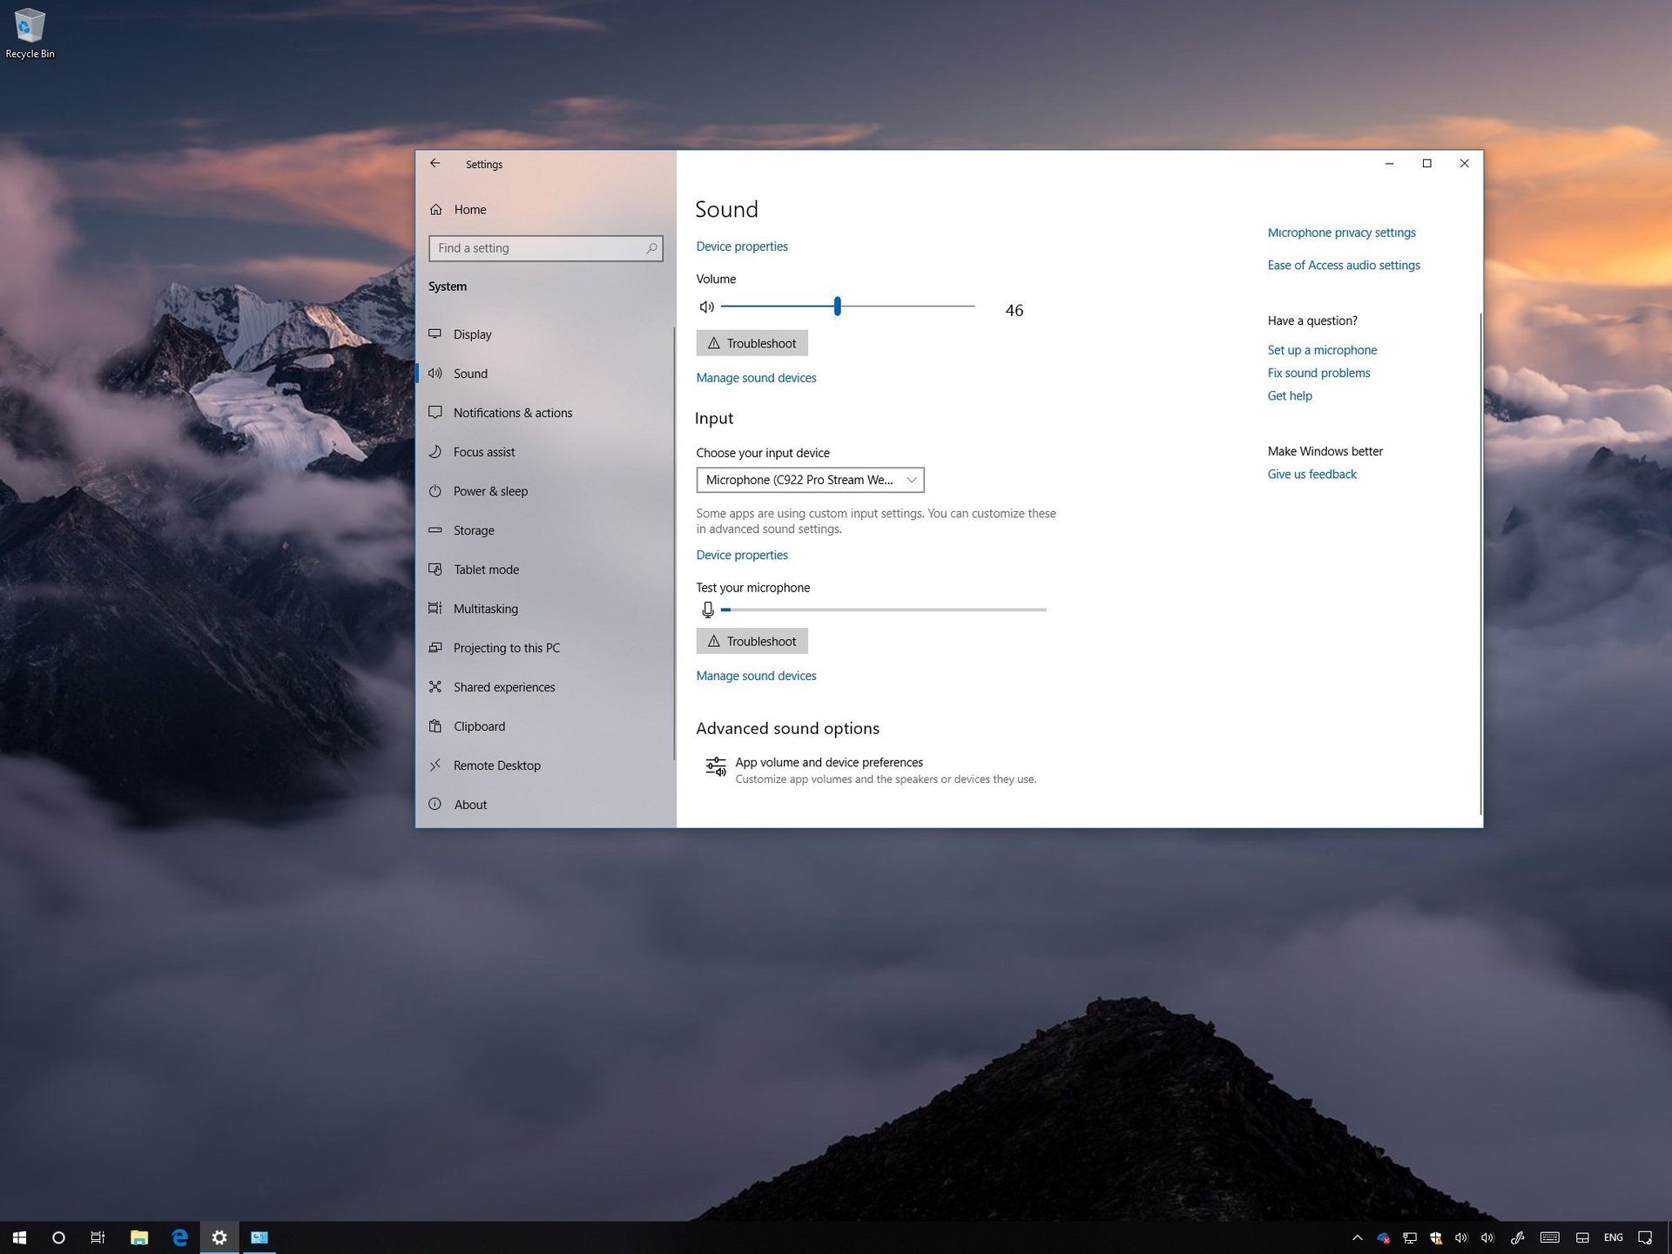Open the ENG language indicator
Screen dimensions: 1672x1254
1613,1237
